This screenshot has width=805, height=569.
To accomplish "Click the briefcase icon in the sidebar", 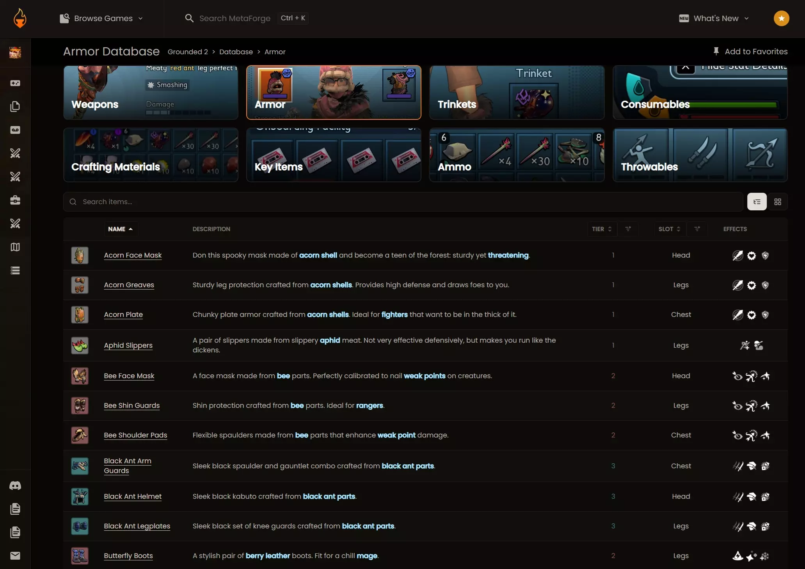I will point(15,200).
